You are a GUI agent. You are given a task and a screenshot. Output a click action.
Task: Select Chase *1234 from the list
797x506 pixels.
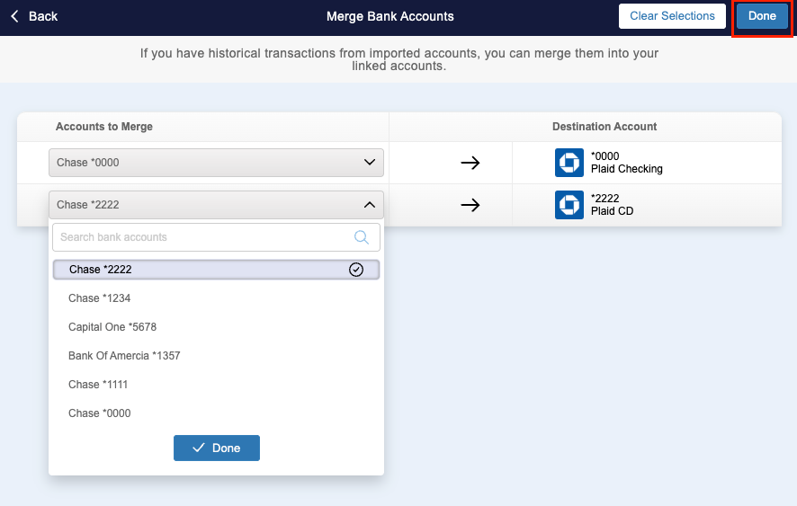click(x=100, y=298)
